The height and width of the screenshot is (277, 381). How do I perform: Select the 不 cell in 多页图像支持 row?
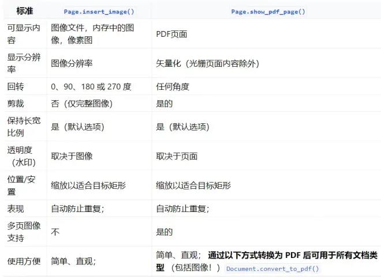55,232
